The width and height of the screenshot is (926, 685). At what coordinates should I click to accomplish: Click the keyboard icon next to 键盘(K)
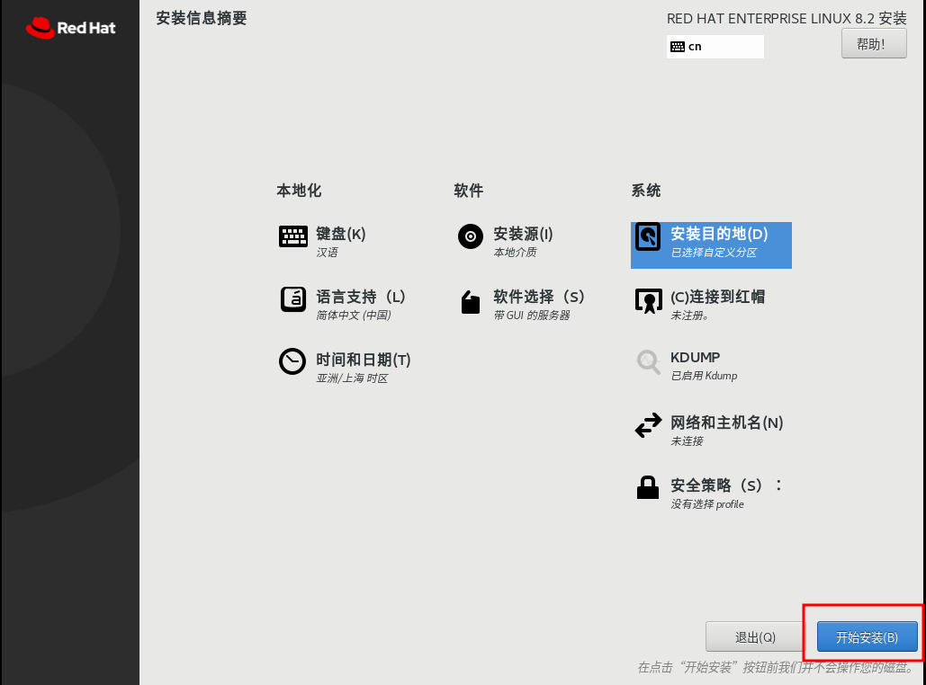click(293, 236)
